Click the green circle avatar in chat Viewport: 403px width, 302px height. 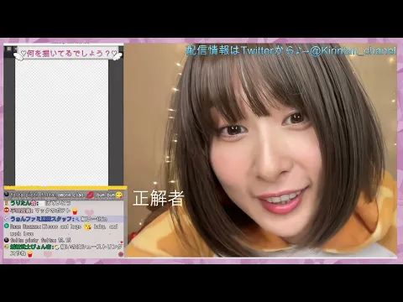(x=7, y=226)
